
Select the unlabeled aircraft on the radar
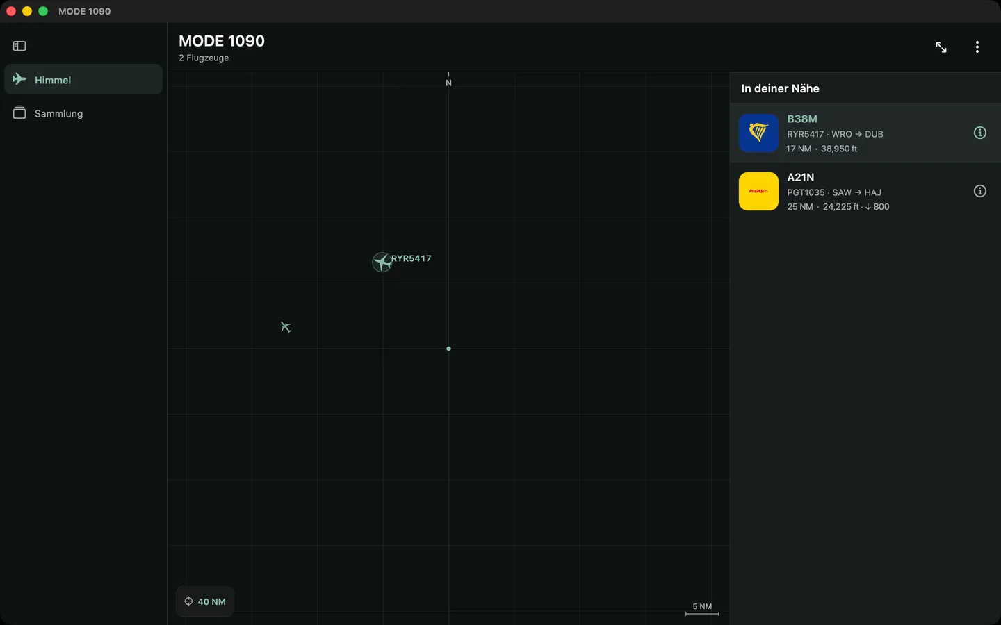coord(286,327)
